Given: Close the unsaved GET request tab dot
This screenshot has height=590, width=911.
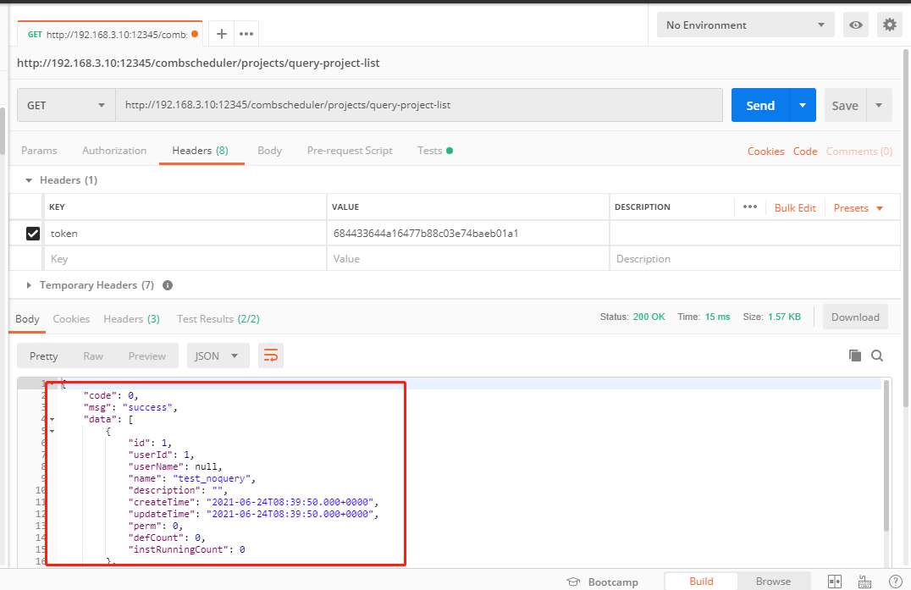Looking at the screenshot, I should 195,34.
